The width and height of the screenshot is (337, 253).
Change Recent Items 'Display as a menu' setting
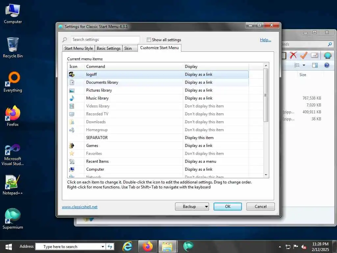click(200, 161)
